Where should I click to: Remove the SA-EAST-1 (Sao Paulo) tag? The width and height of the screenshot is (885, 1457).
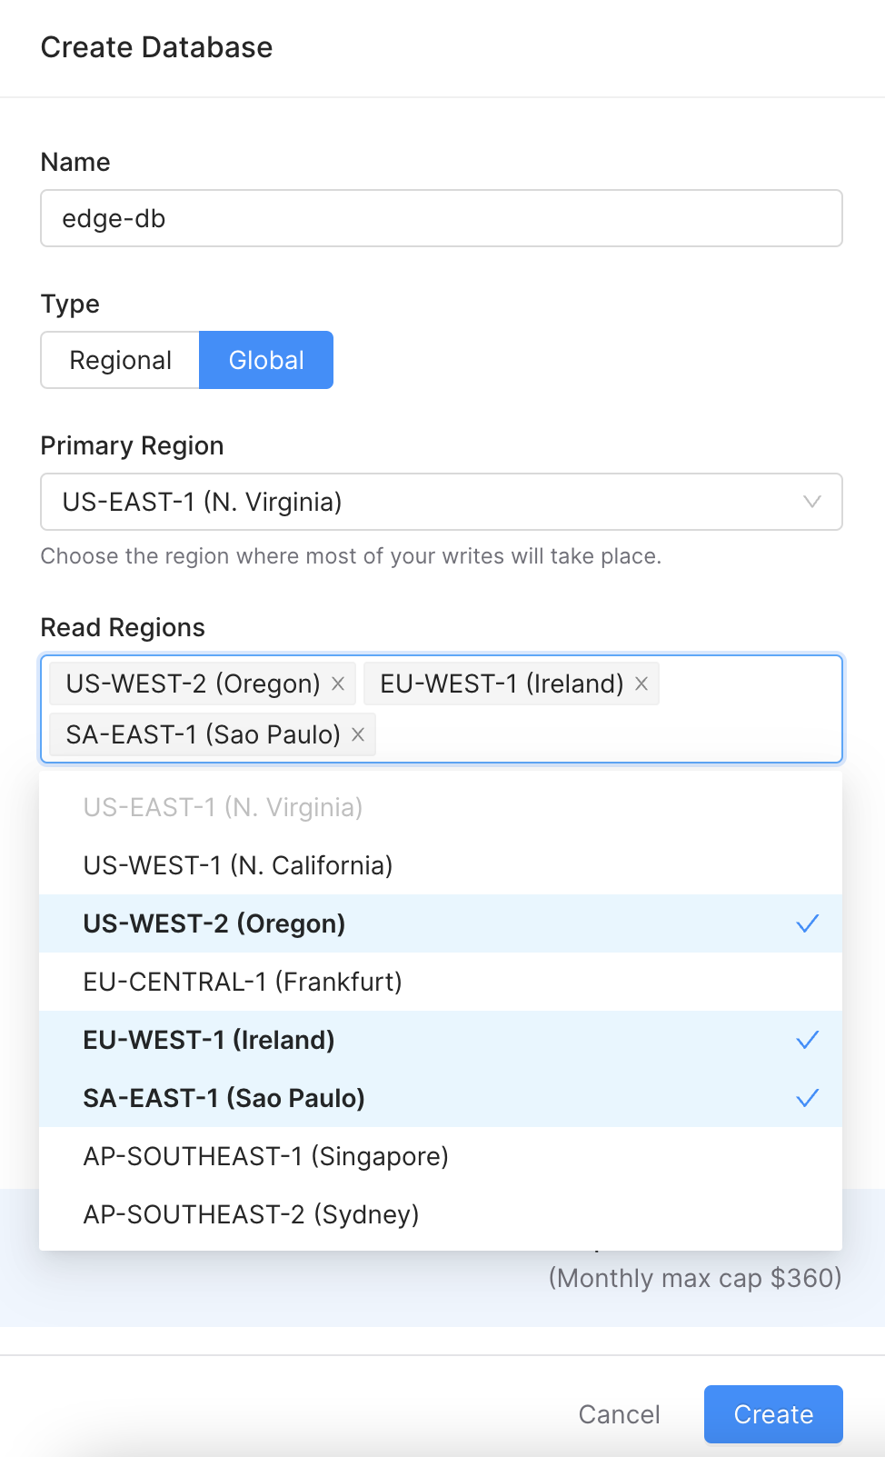(358, 734)
